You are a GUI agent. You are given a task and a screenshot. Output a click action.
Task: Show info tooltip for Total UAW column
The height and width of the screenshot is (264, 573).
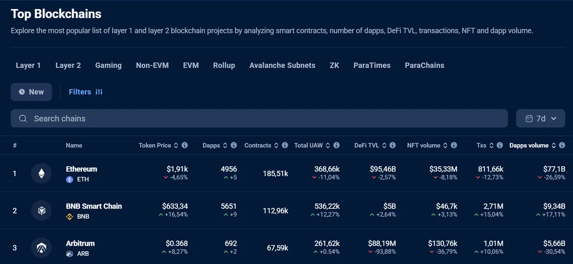point(336,145)
